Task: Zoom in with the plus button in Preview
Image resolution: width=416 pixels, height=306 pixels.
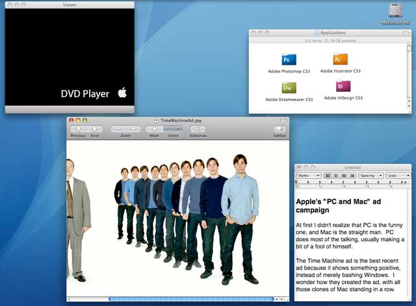Action: point(133,129)
